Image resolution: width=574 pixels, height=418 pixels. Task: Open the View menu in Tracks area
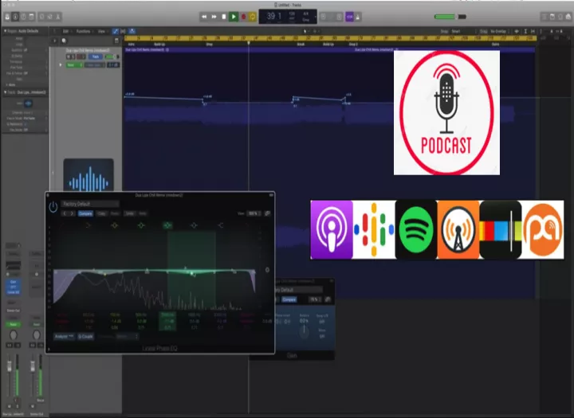tap(101, 31)
